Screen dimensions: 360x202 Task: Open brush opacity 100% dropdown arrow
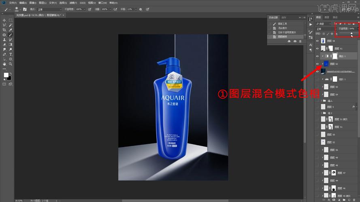[x=85, y=9]
